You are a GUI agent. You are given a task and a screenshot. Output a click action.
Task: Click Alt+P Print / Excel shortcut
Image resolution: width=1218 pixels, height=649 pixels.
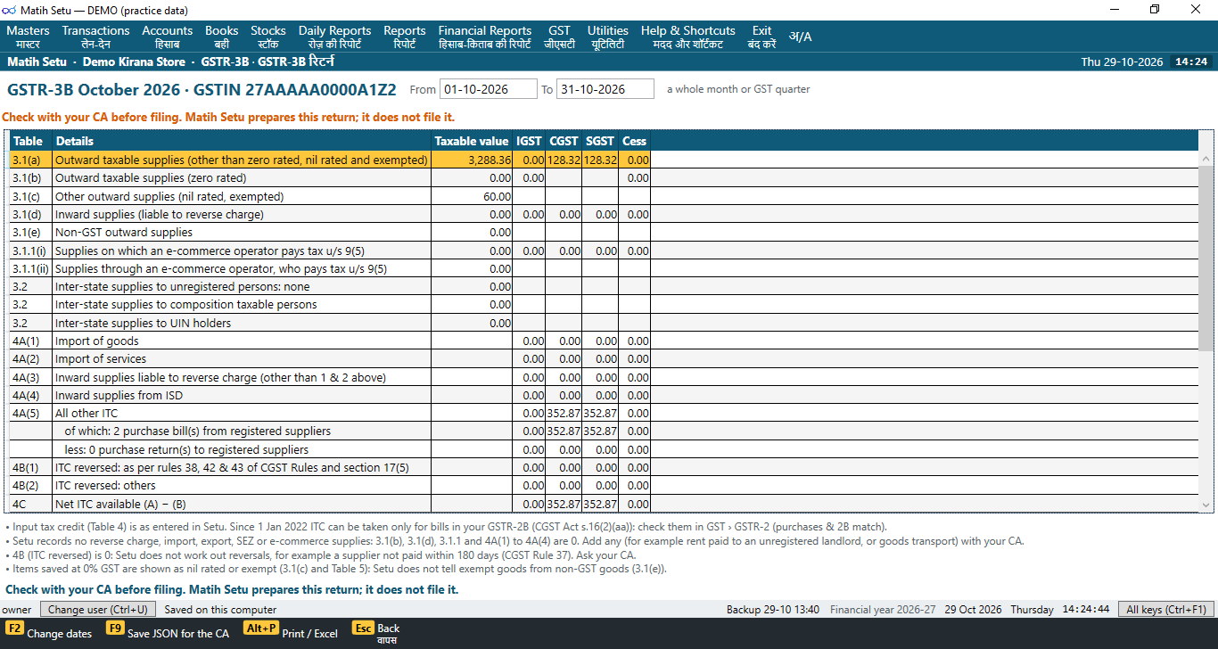[291, 633]
